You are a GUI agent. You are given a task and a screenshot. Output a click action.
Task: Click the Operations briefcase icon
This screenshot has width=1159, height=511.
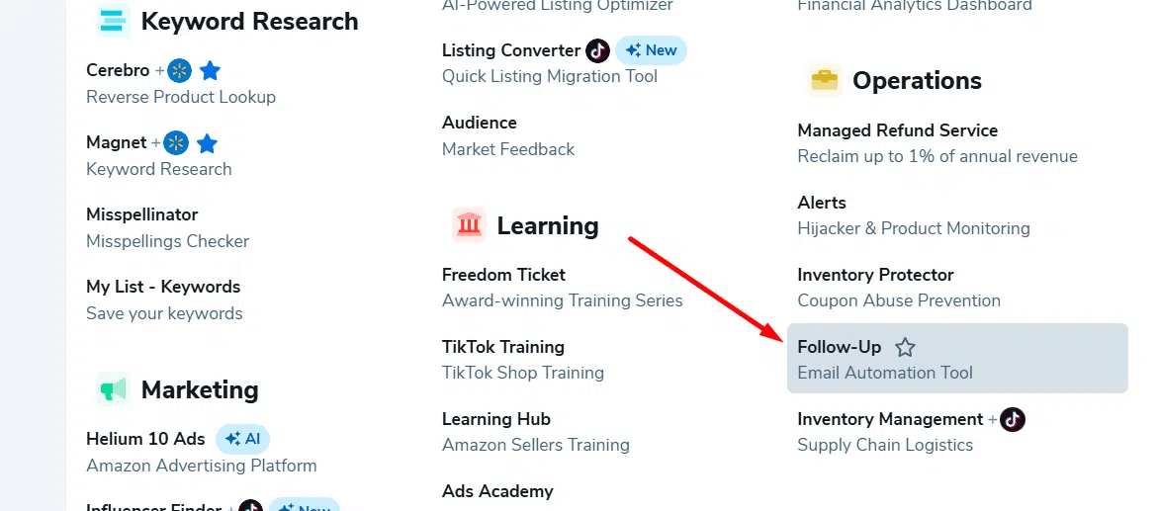pos(824,81)
